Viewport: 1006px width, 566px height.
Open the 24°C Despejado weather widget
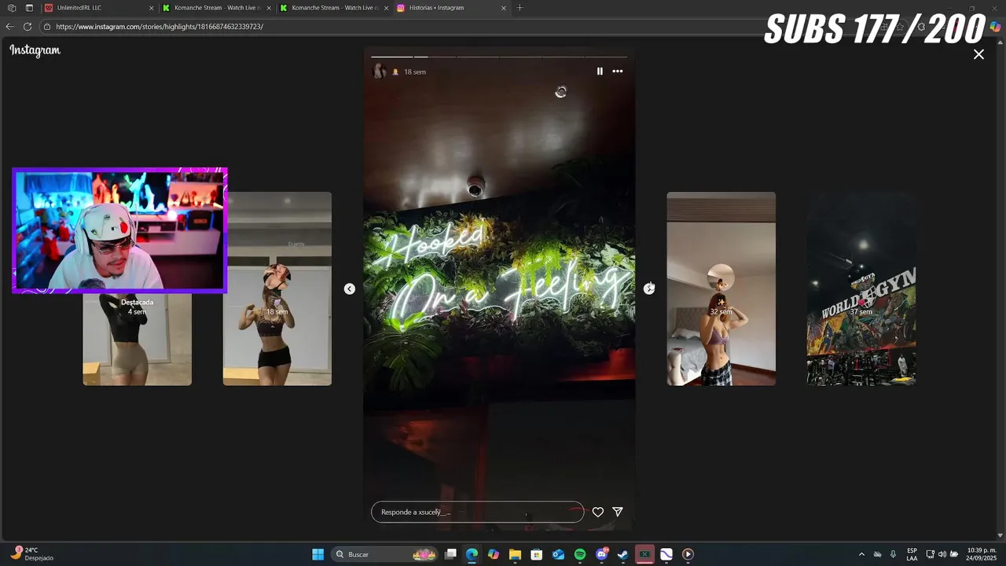tap(31, 554)
